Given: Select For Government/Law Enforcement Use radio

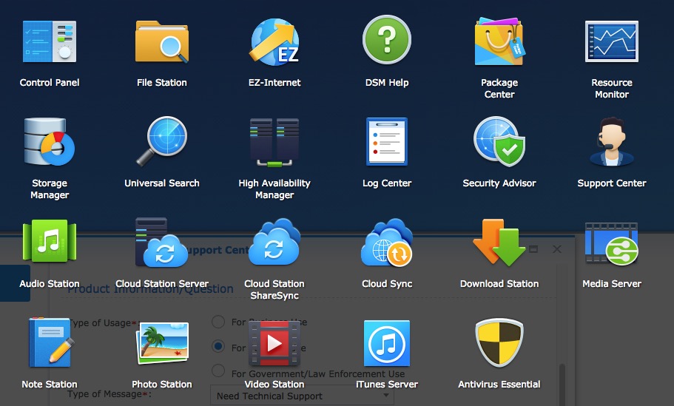Looking at the screenshot, I should (218, 371).
